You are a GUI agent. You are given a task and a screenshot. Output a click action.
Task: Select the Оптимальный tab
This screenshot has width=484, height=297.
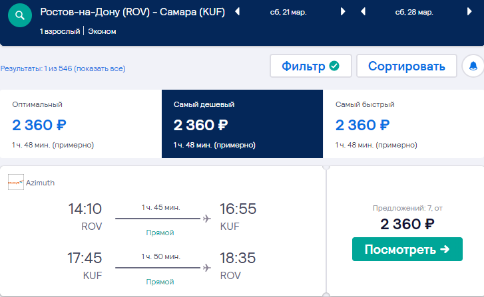tap(81, 124)
